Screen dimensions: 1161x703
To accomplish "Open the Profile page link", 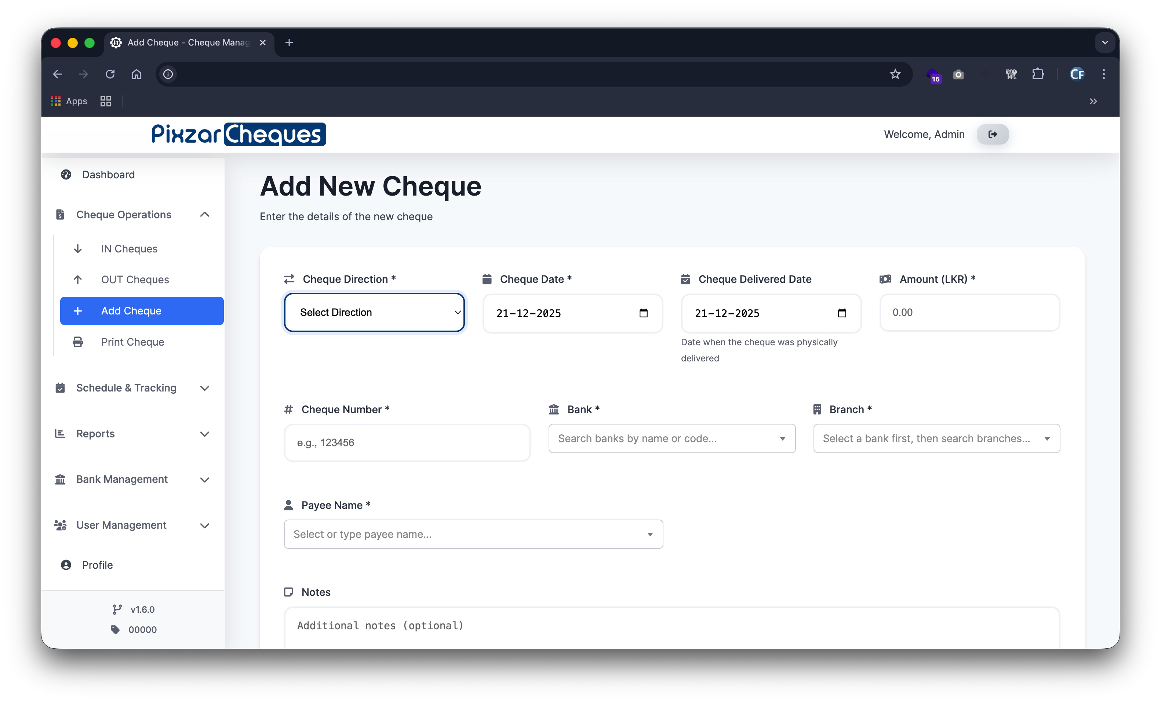I will [x=97, y=564].
